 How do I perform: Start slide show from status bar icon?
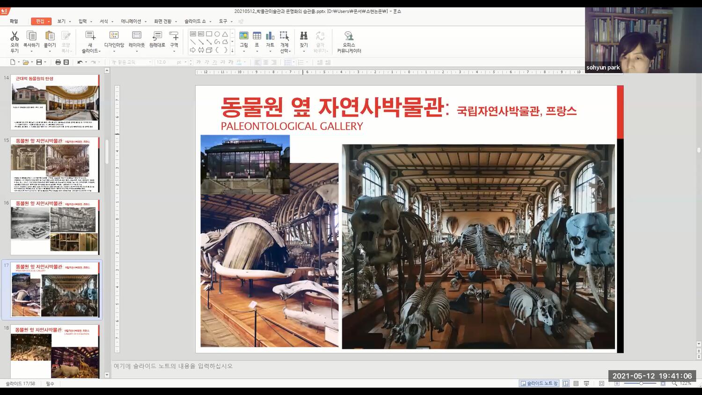[x=586, y=383]
